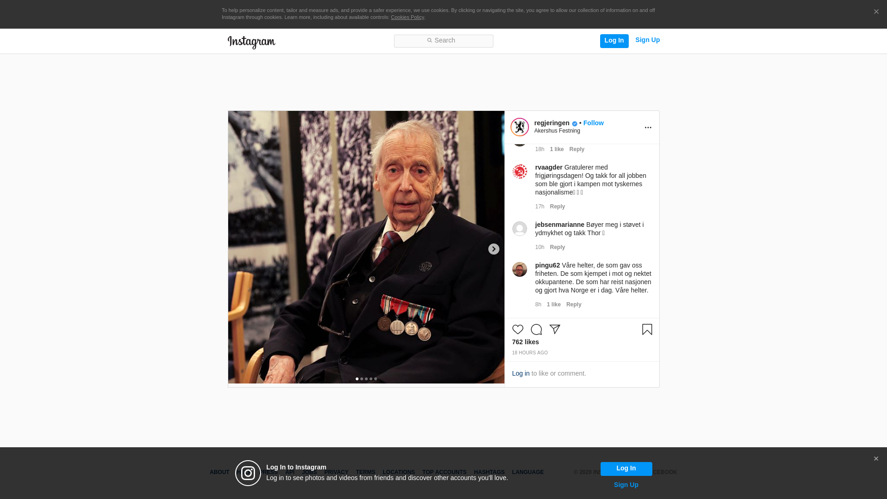
Task: Click the header Log In button
Action: (614, 41)
